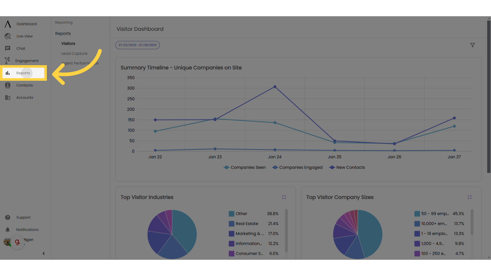Click the Contacts icon in sidebar
The image size is (491, 276).
(x=7, y=85)
